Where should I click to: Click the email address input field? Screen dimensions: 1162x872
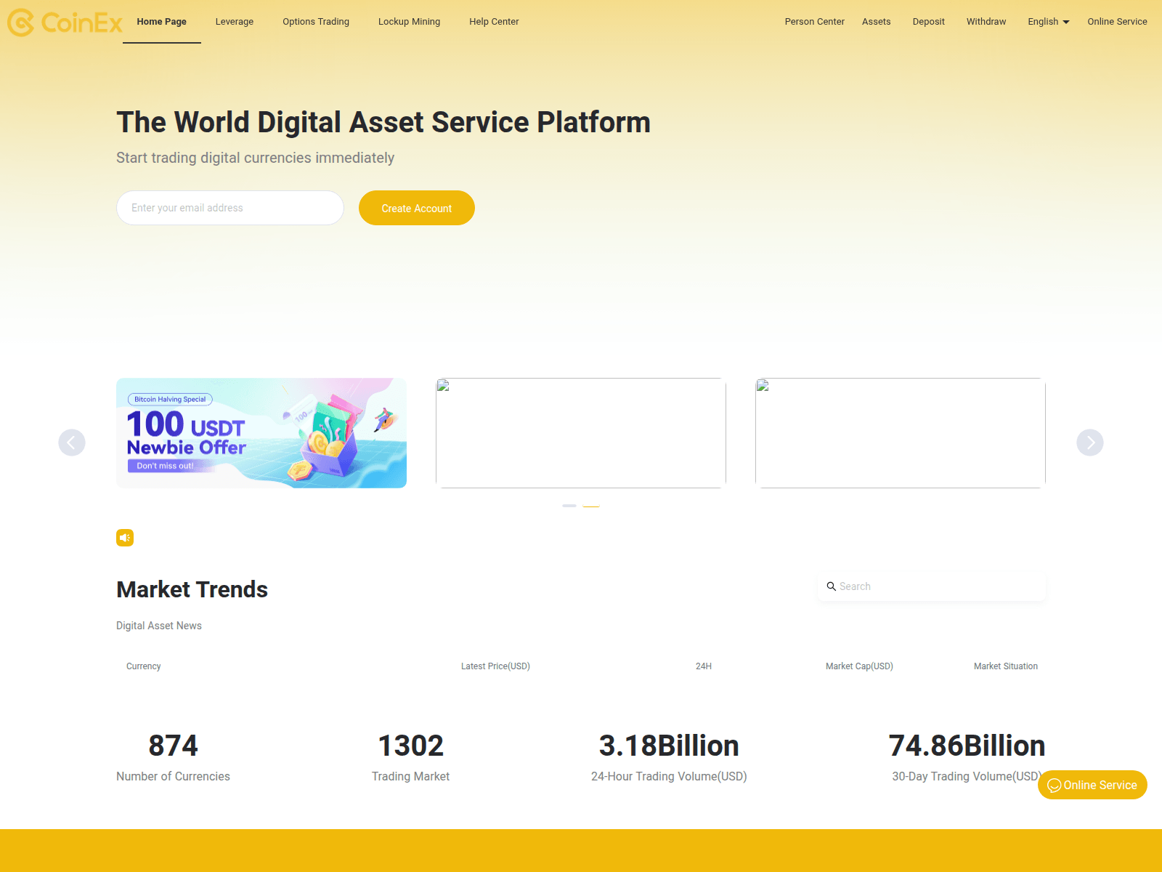point(229,208)
